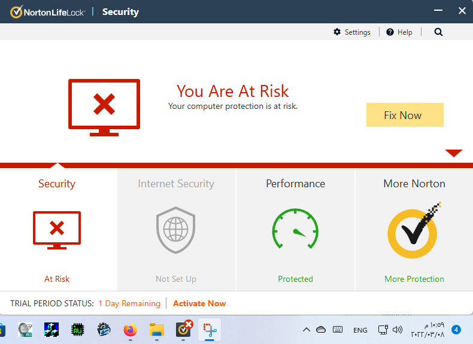Select the Performance tab label
This screenshot has height=344, width=473.
click(x=295, y=184)
